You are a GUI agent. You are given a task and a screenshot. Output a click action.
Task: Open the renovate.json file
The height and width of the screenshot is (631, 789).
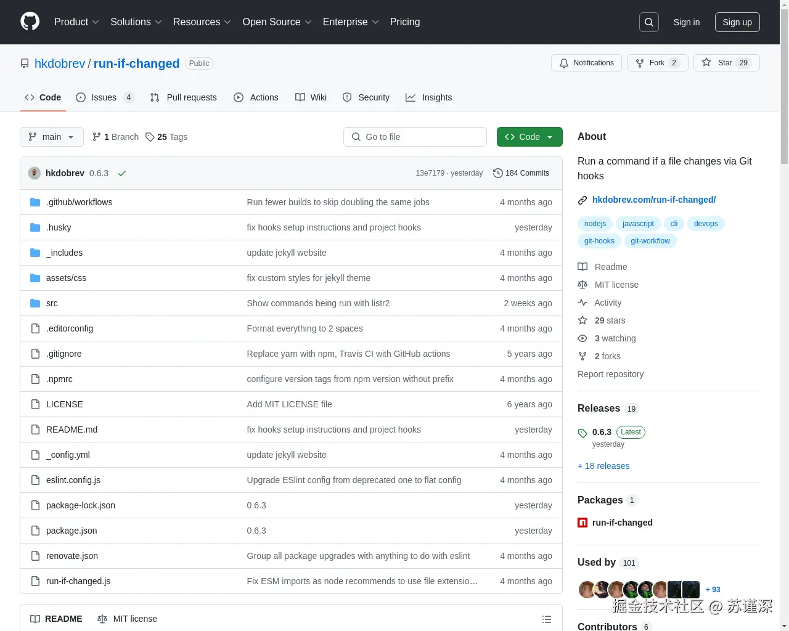72,556
